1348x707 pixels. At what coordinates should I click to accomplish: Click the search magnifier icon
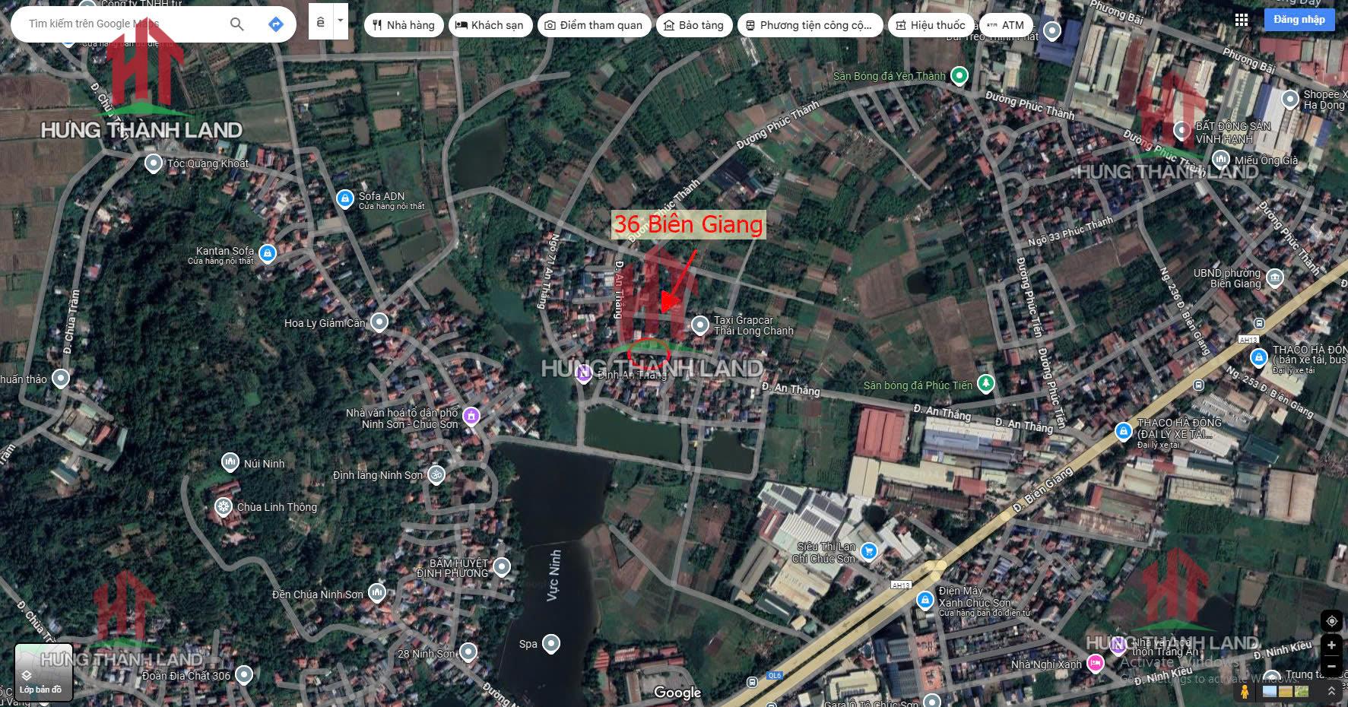tap(236, 24)
